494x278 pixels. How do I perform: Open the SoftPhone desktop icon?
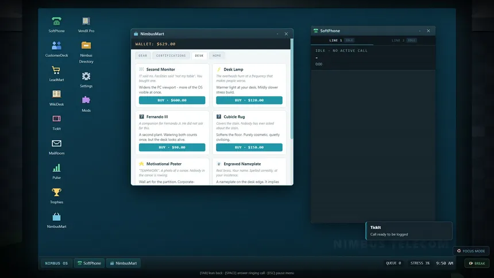tap(56, 25)
